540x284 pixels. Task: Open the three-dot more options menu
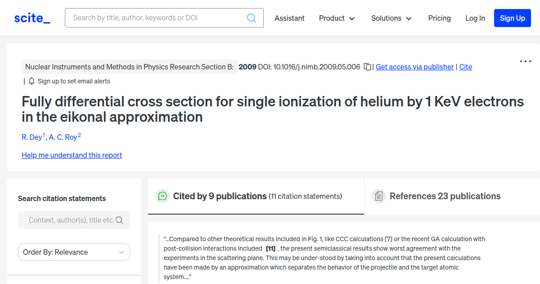(525, 61)
